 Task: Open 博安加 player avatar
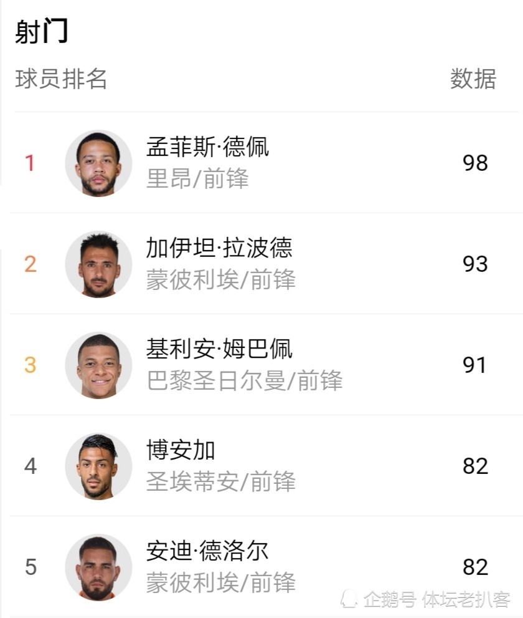click(98, 466)
